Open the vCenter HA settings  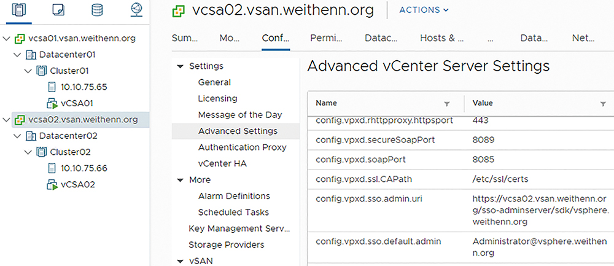click(x=222, y=164)
